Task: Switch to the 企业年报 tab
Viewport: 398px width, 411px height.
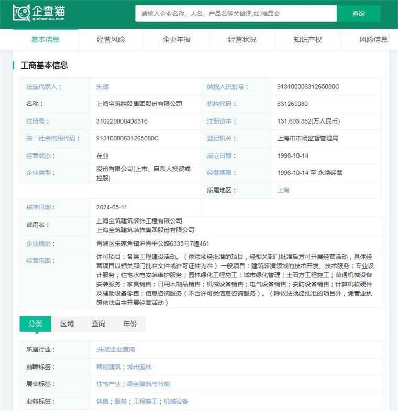Action: tap(176, 40)
